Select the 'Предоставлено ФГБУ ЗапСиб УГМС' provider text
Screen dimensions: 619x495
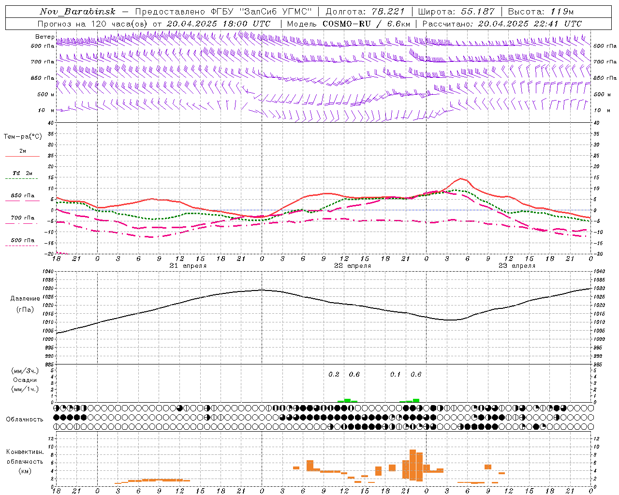click(x=224, y=12)
